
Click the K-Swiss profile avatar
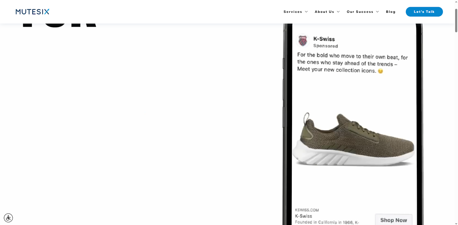(x=303, y=41)
